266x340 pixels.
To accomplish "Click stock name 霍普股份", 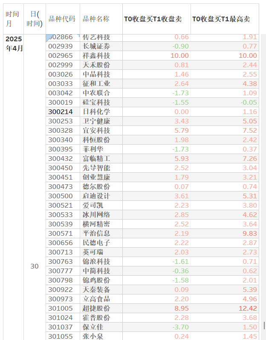I will coord(96,317).
